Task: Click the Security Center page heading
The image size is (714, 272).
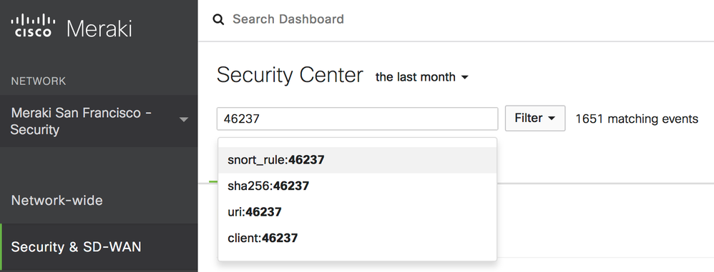Action: click(290, 75)
